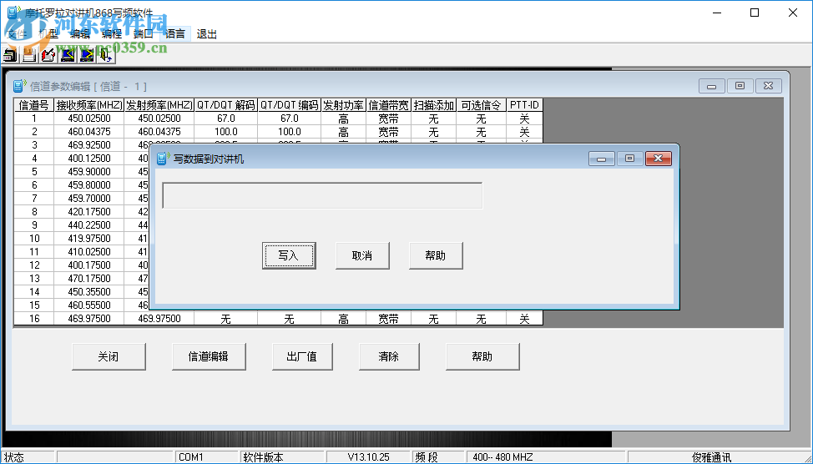The height and width of the screenshot is (464, 813).
Task: Open the 编程 menu
Action: tap(112, 34)
